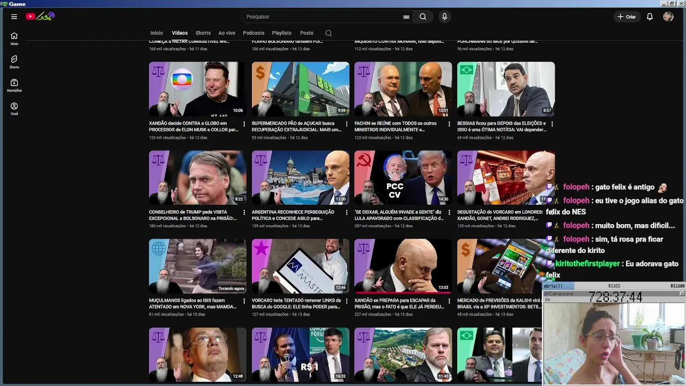686x386 pixels.
Task: Play BESSIAS 8:57 thumbnail video
Action: coord(506,89)
